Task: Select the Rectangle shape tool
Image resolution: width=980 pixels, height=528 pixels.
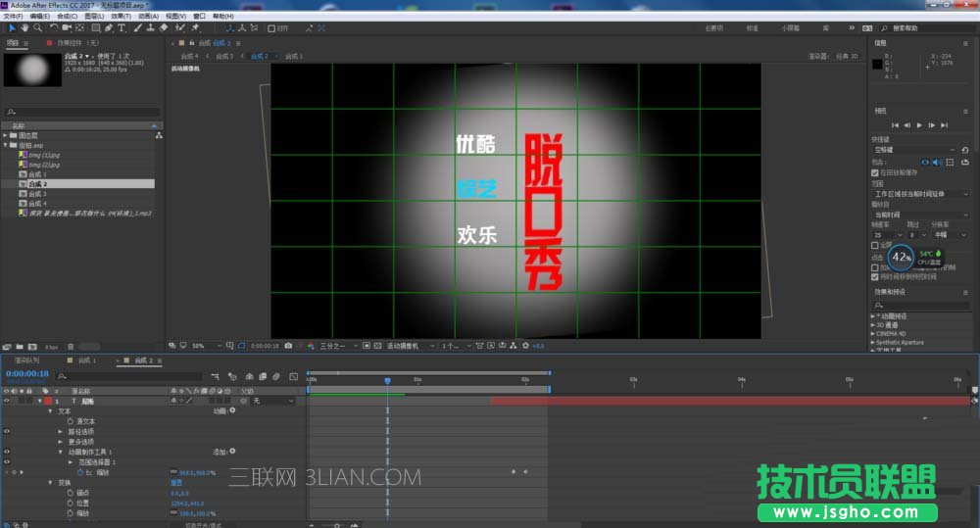Action: click(96, 28)
